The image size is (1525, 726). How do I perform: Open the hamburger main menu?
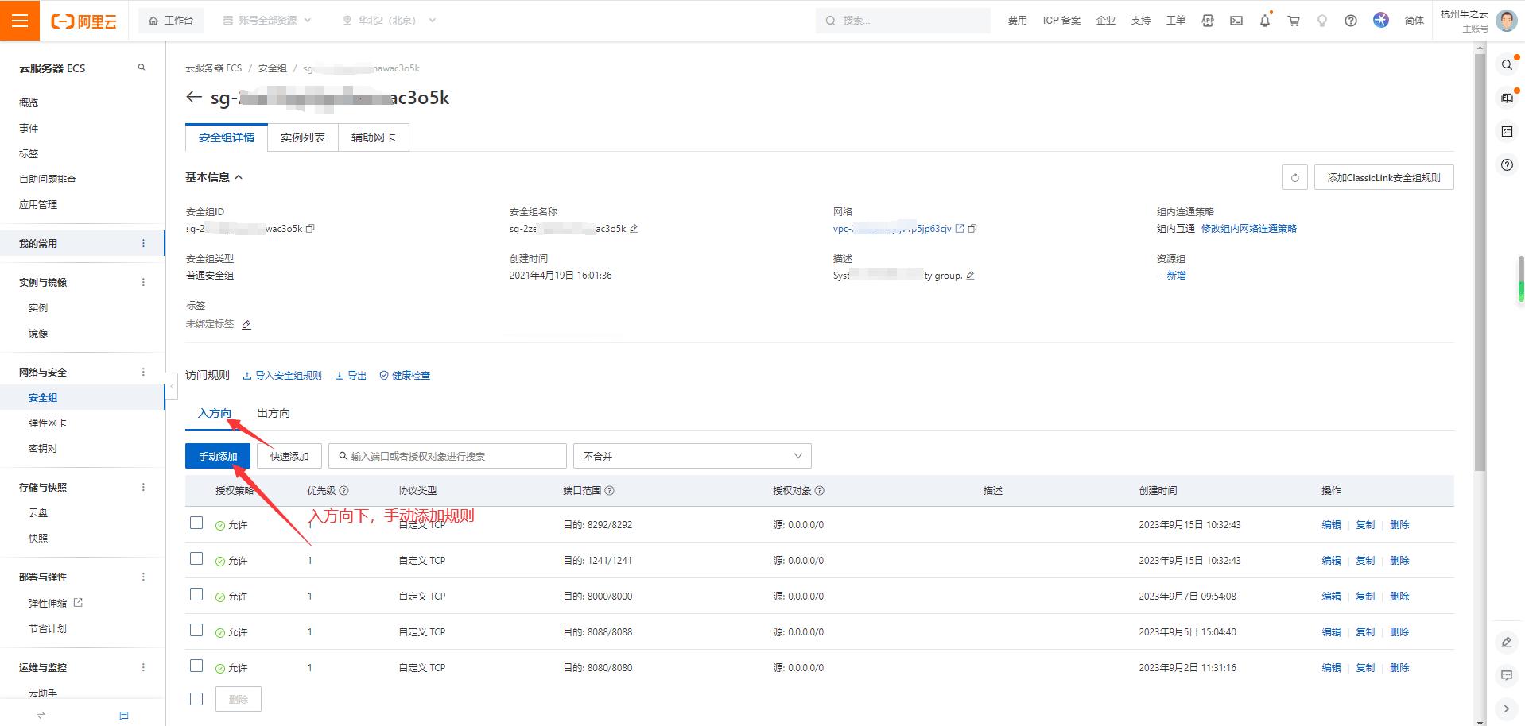(20, 21)
